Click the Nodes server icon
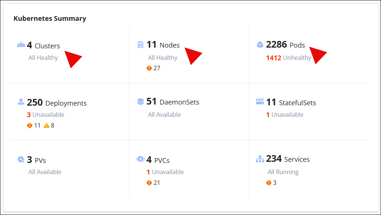This screenshot has height=215, width=381. 140,45
